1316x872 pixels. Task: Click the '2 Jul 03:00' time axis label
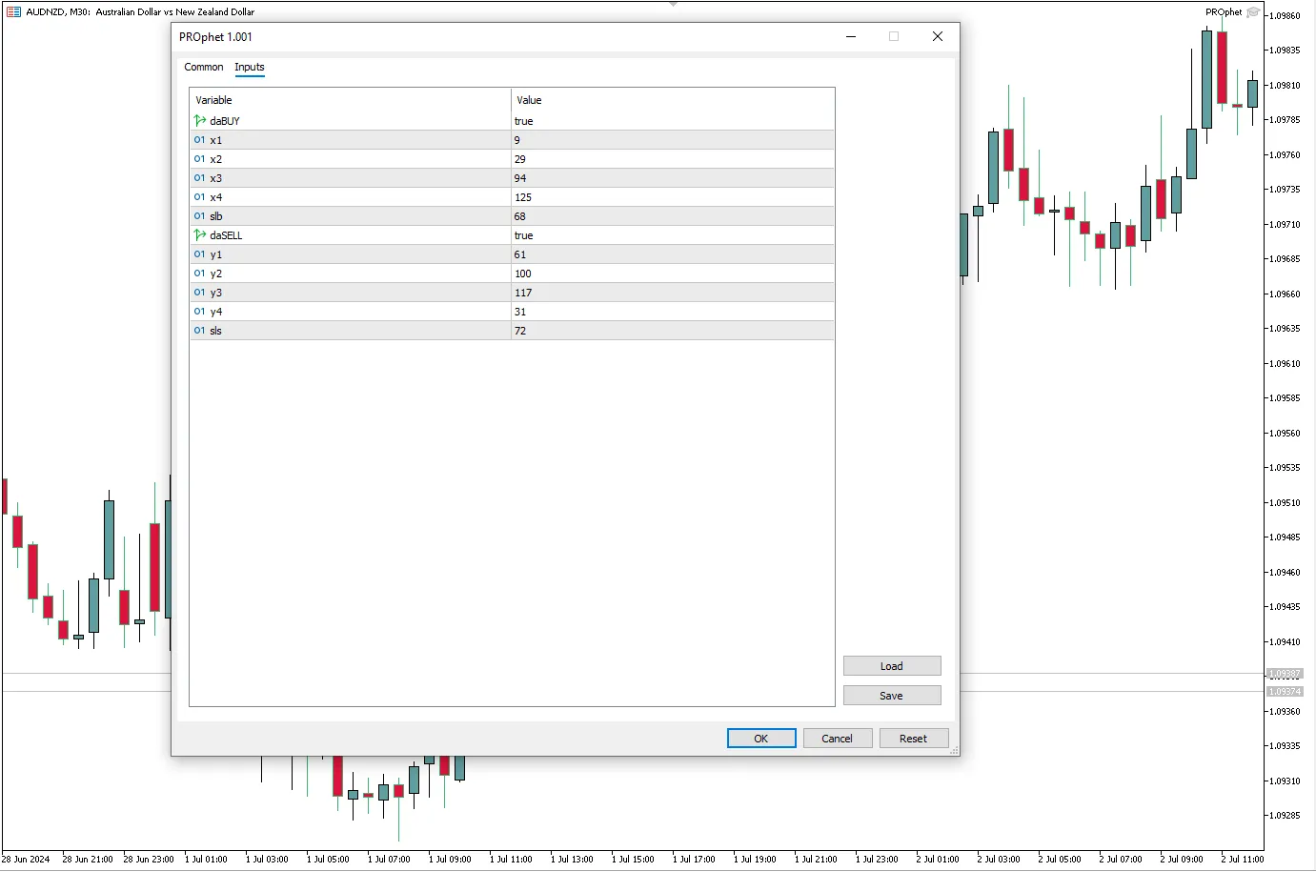pyautogui.click(x=999, y=860)
